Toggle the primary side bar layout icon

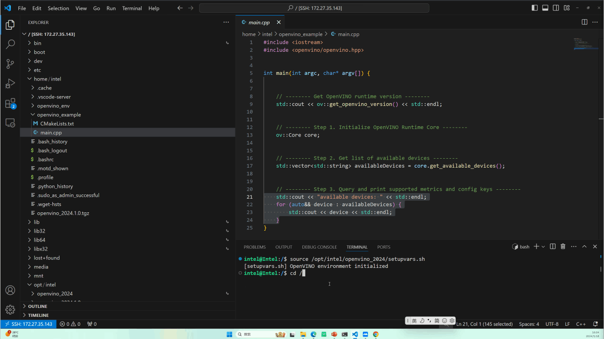[x=535, y=8]
